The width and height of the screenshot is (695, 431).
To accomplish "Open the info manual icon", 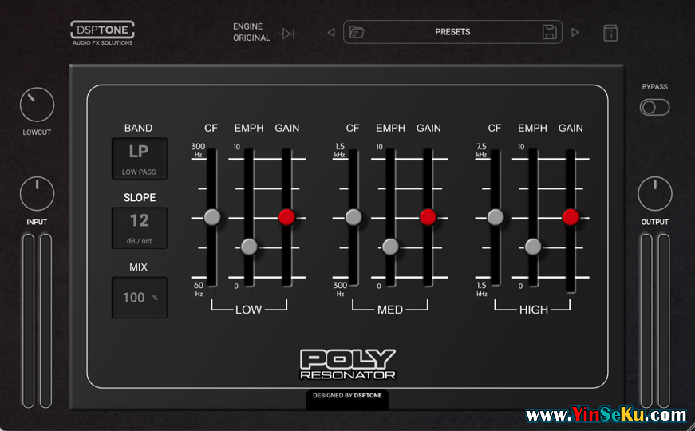I will click(x=610, y=33).
